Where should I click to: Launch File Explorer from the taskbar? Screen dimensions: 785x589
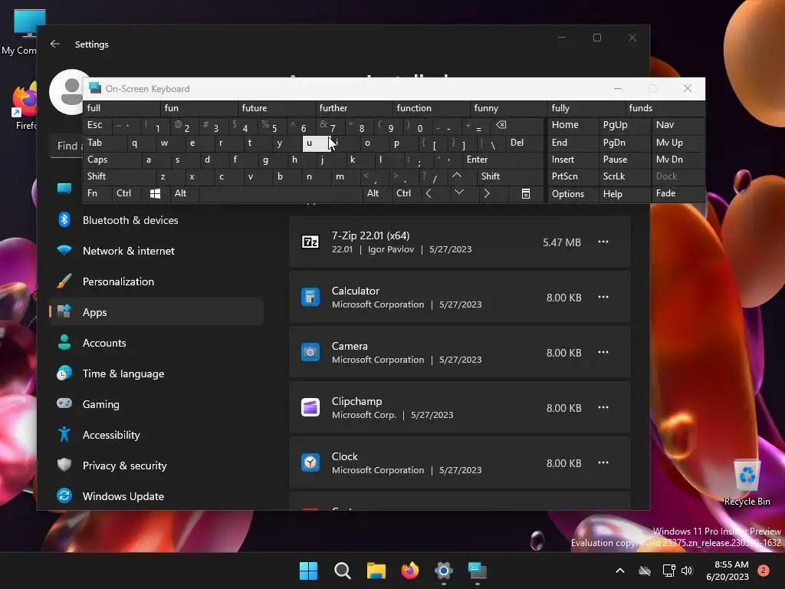tap(376, 571)
